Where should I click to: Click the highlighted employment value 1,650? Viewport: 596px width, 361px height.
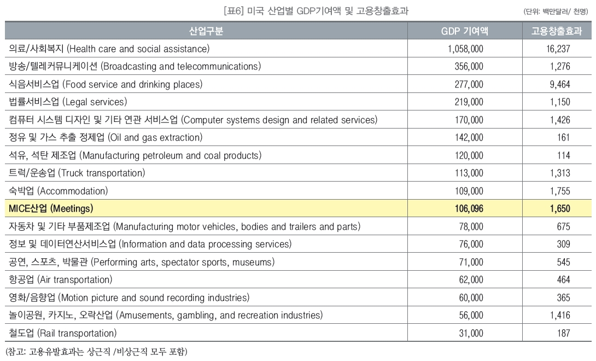tap(560, 208)
